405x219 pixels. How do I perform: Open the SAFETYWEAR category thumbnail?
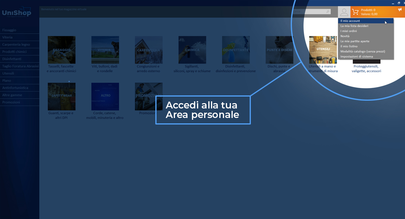coord(62,97)
